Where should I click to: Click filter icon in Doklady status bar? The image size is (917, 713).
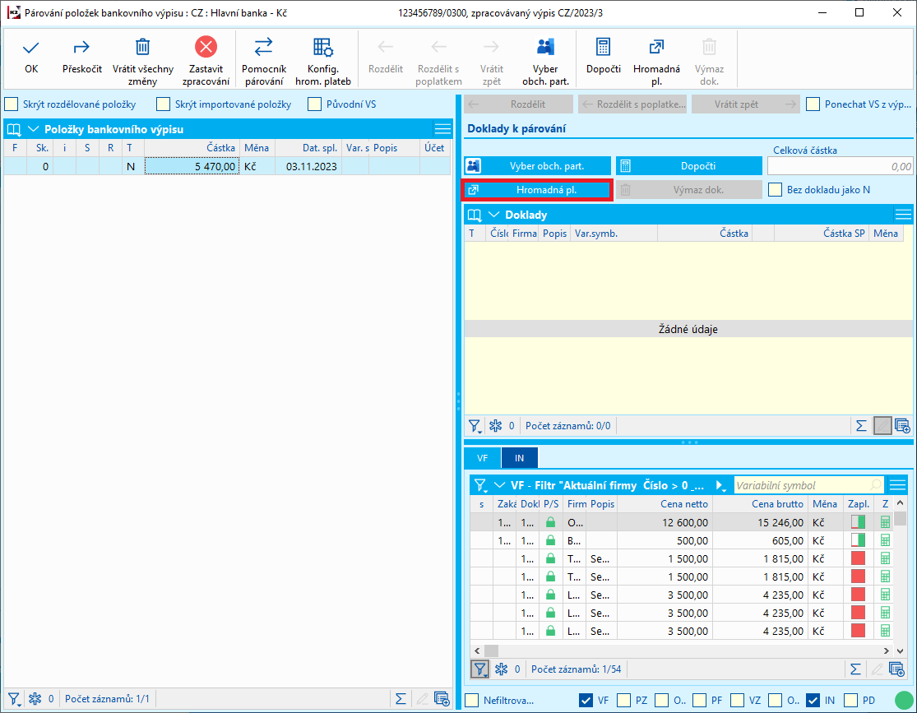475,426
